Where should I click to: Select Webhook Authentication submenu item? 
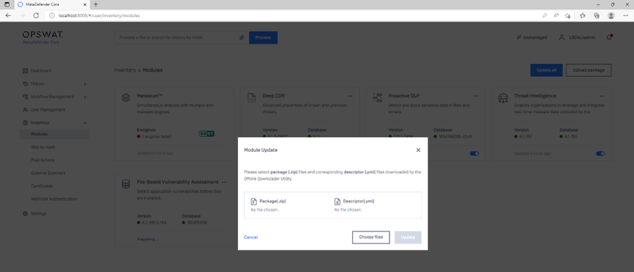(x=54, y=199)
